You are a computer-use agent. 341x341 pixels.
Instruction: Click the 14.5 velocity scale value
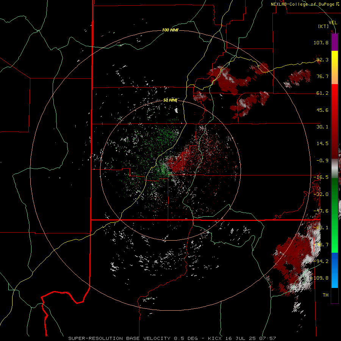point(322,144)
